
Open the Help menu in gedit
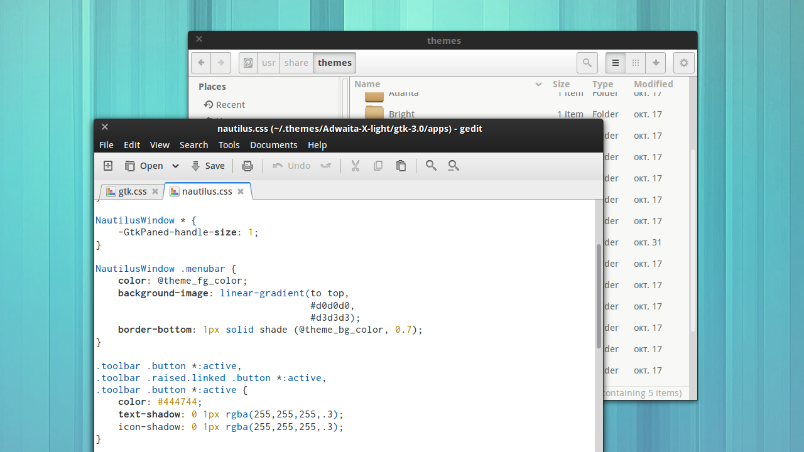317,145
